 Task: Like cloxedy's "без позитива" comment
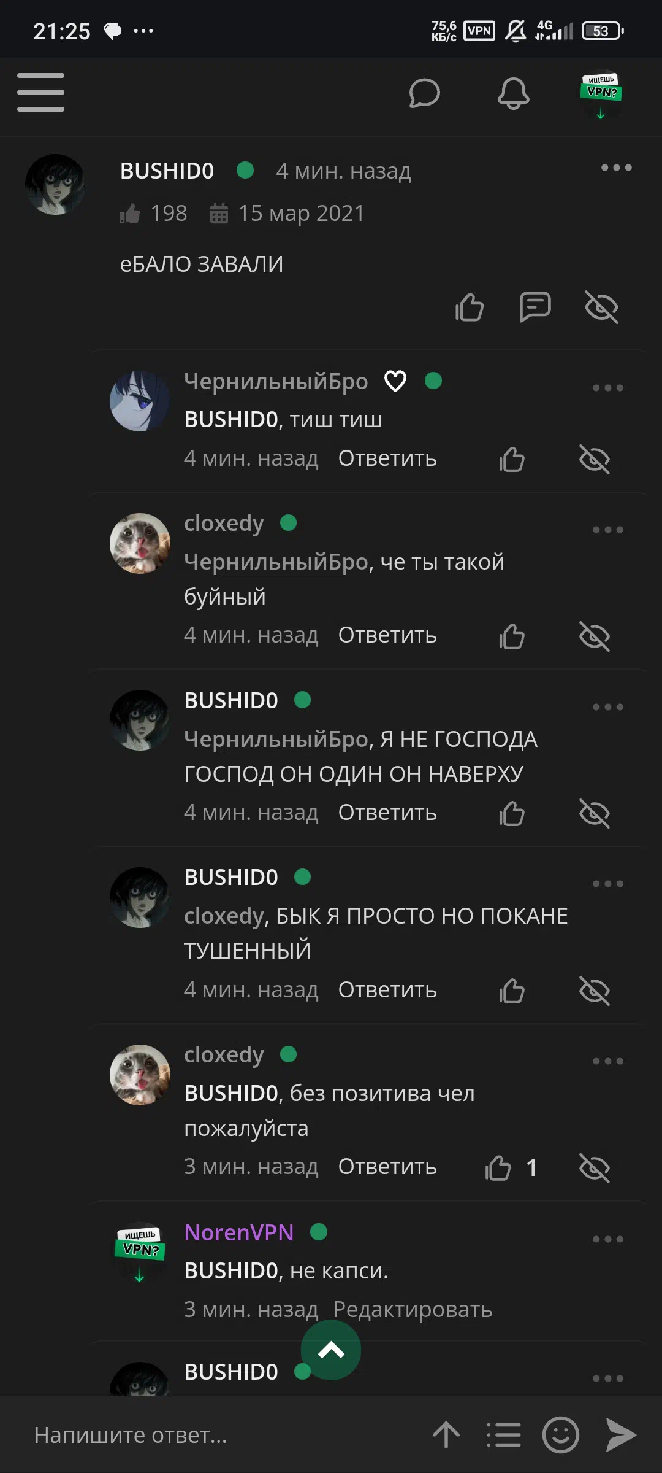tap(498, 1167)
